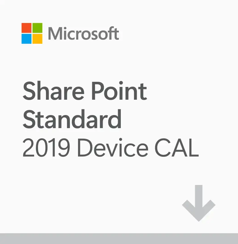This screenshot has height=244, width=238.
Task: Click the bold "Standard" text
Action: coord(72,119)
